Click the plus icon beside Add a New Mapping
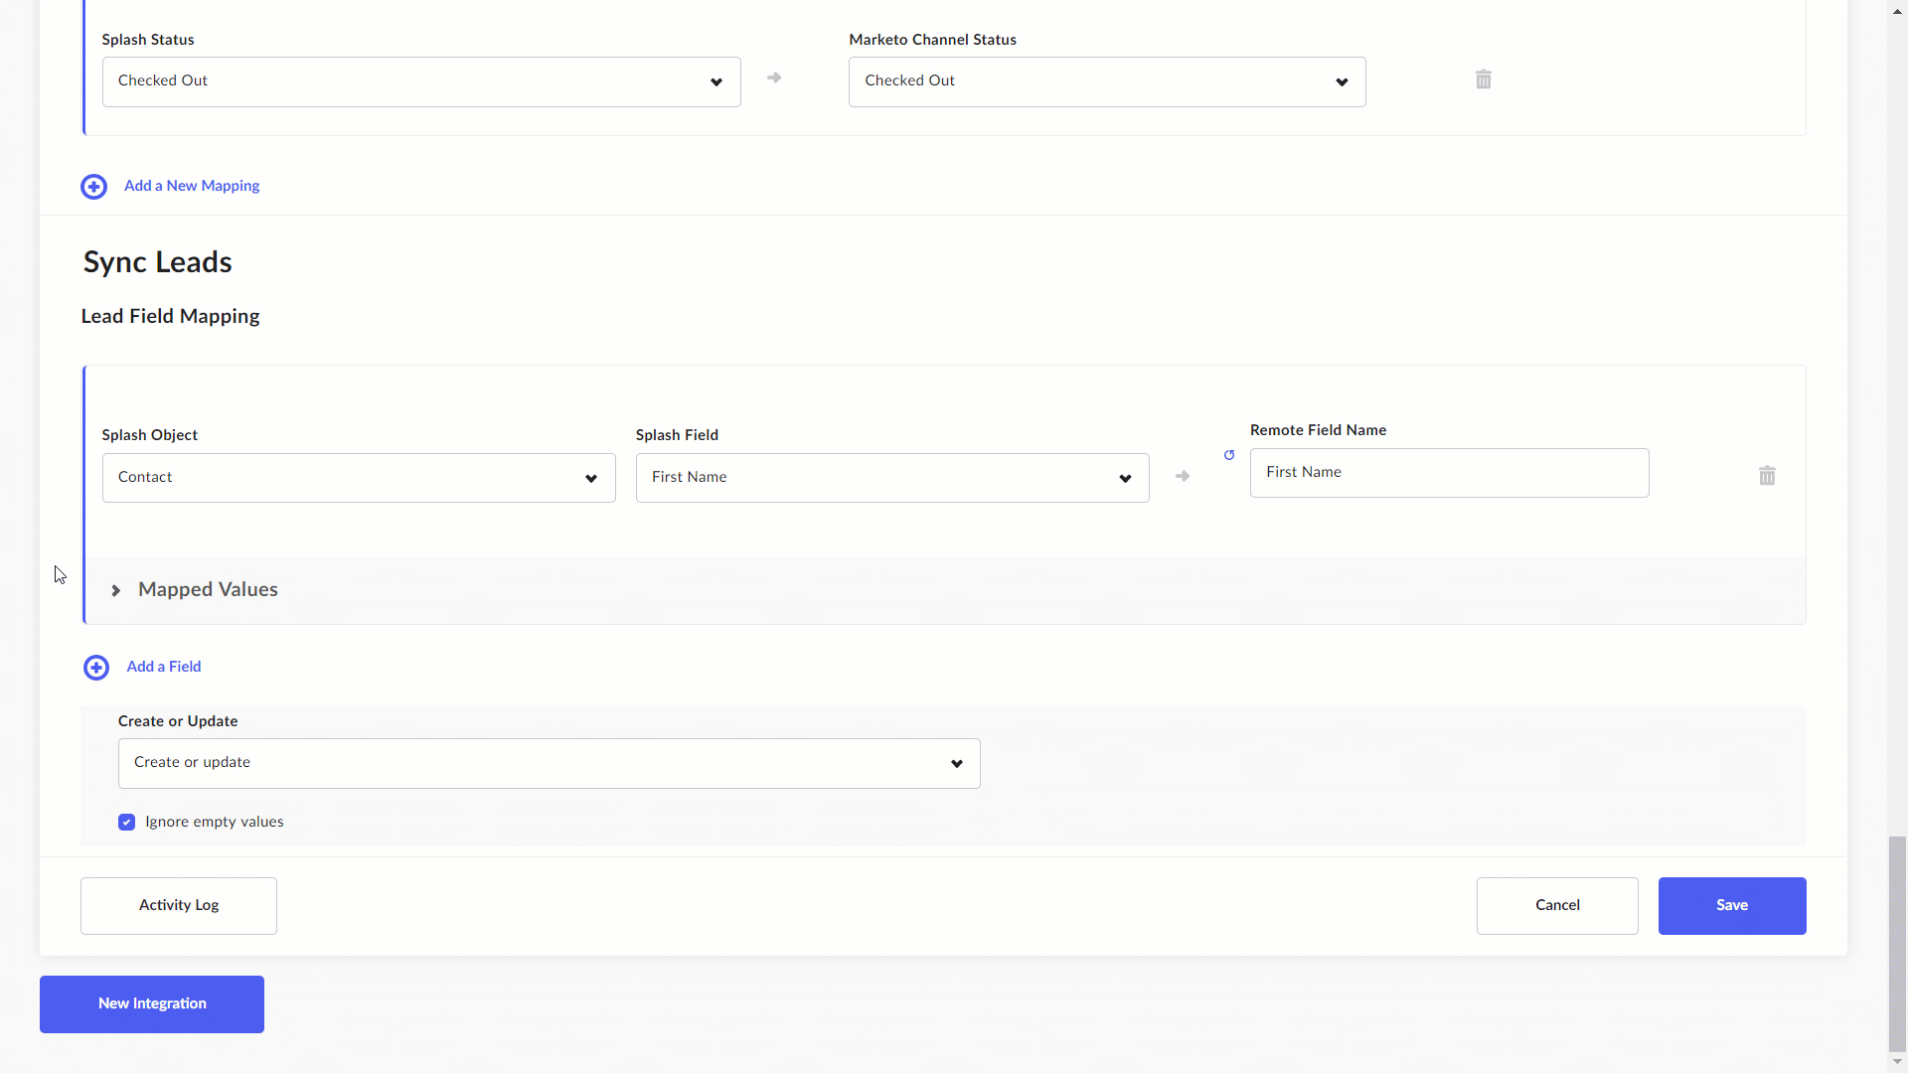The image size is (1908, 1073). point(94,187)
